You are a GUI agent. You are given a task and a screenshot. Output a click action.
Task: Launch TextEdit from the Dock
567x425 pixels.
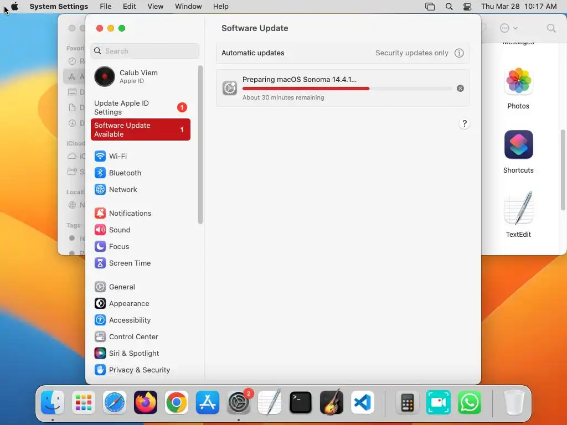270,402
